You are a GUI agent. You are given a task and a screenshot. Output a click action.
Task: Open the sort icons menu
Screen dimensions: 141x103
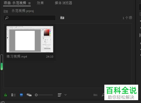(60, 95)
